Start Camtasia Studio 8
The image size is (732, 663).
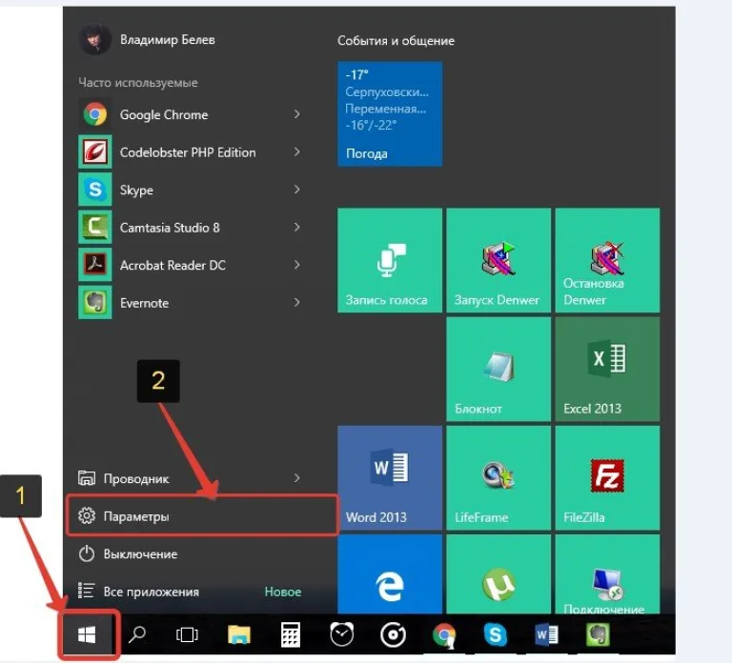(189, 228)
